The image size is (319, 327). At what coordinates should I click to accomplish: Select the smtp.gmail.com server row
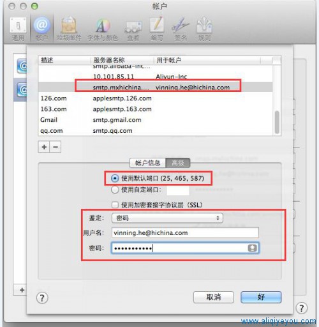point(155,120)
